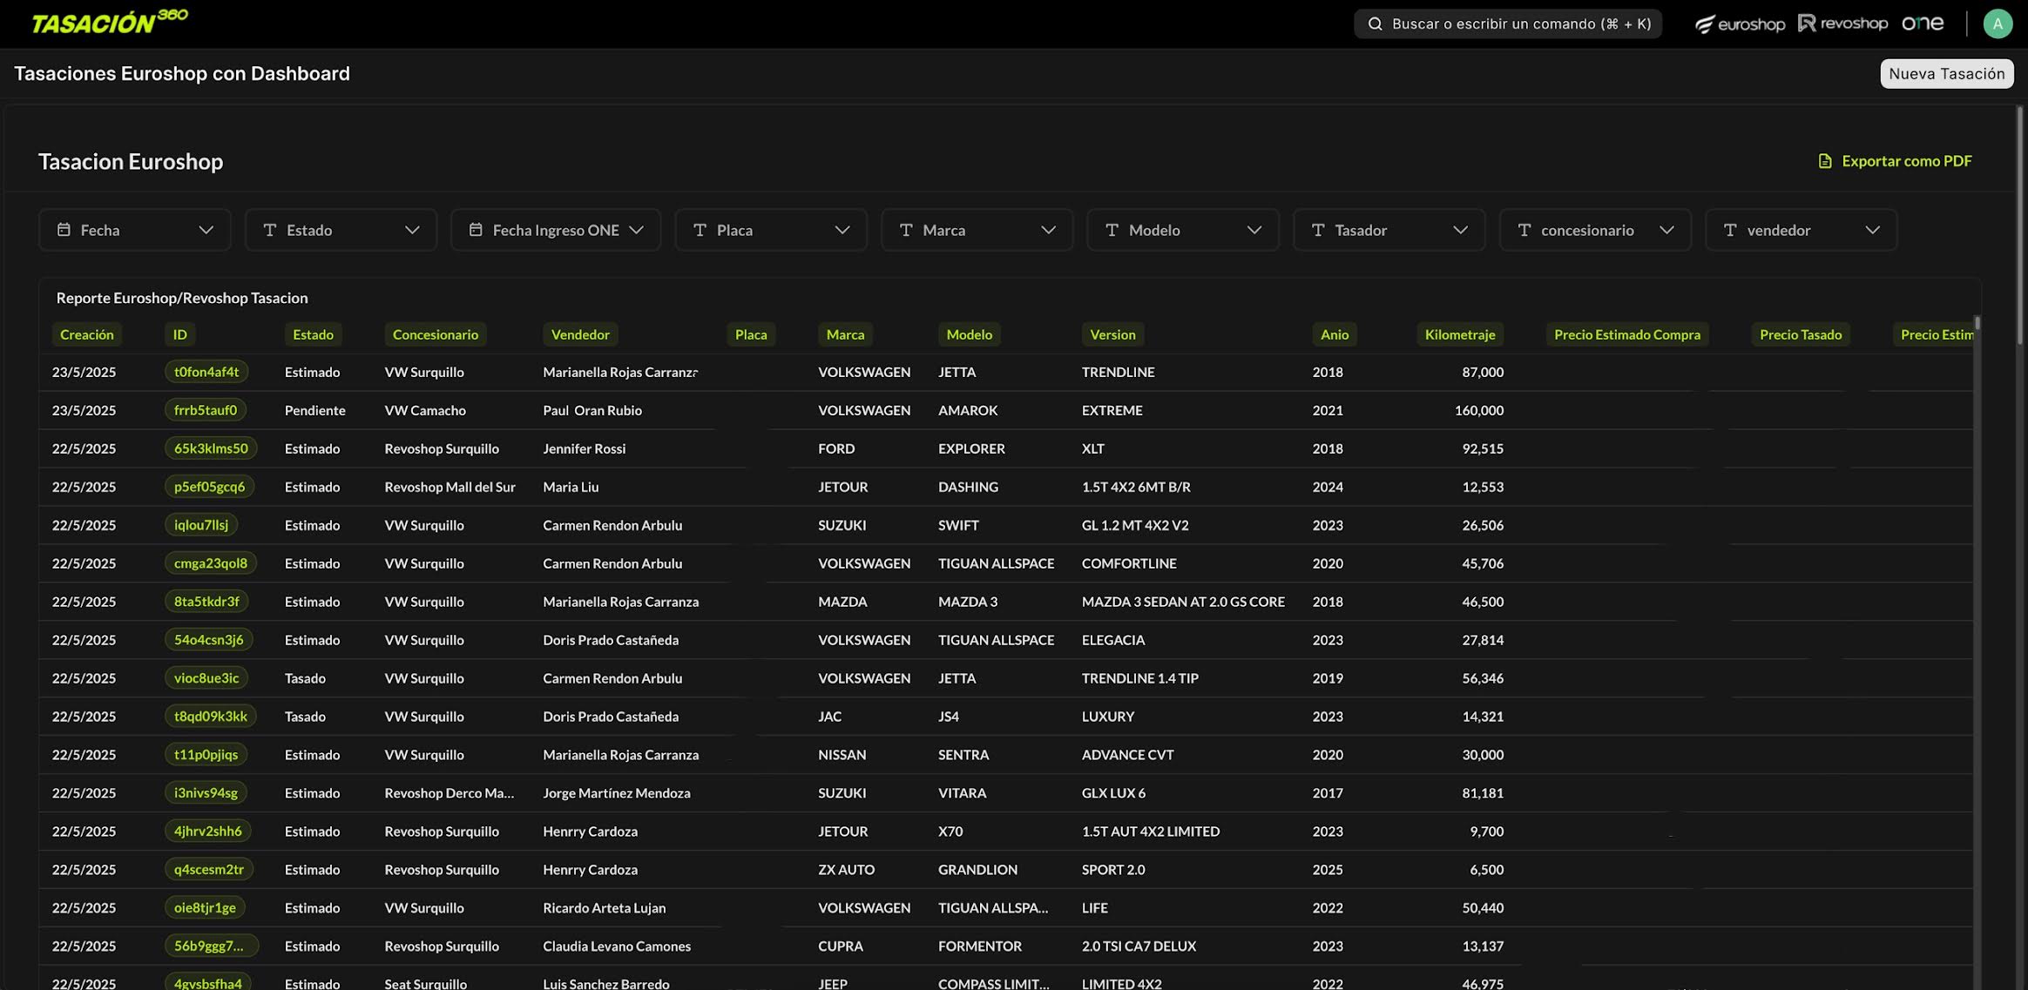Image resolution: width=2028 pixels, height=990 pixels.
Task: Open tasación ID t8qd09k3kk
Action: (x=211, y=717)
